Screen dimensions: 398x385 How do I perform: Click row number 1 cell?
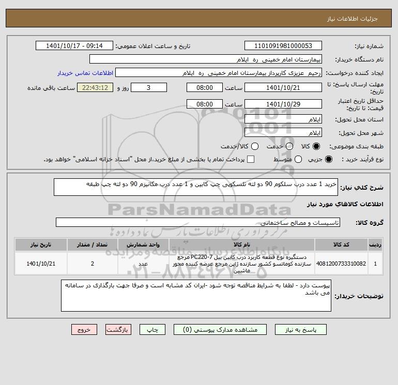pos(375,264)
